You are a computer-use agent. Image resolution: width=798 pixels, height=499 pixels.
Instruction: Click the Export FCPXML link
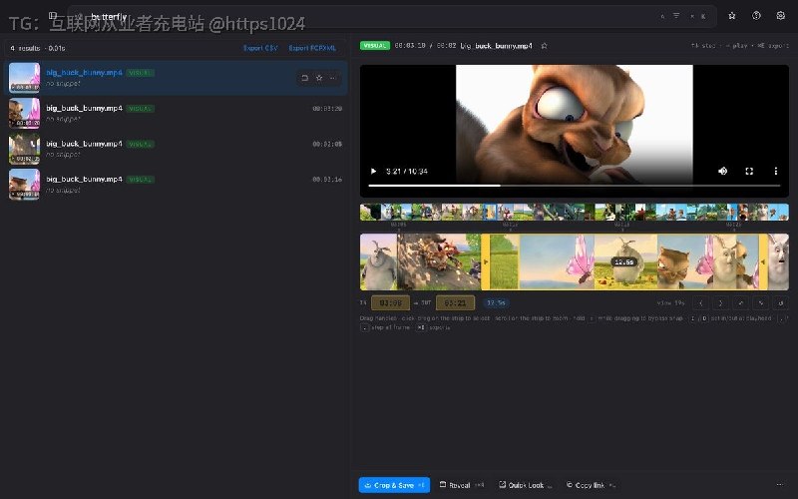[312, 48]
